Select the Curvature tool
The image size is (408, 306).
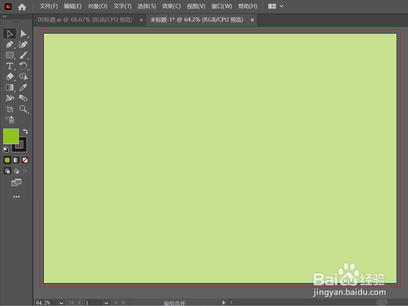[23, 44]
